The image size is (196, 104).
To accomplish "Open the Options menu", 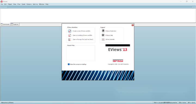I will coord(29,4).
